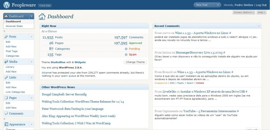
Task: Select Add New under Pages
Action: [x=11, y=108]
